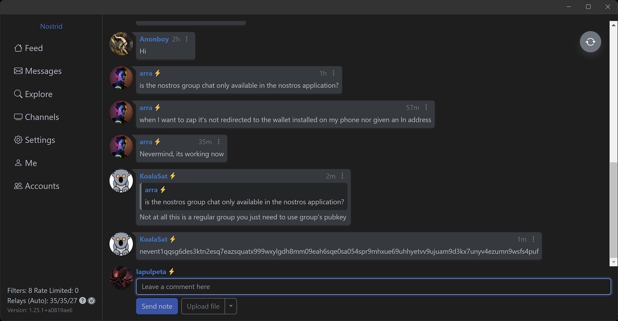Click the Leave a comment input field

coord(373,286)
